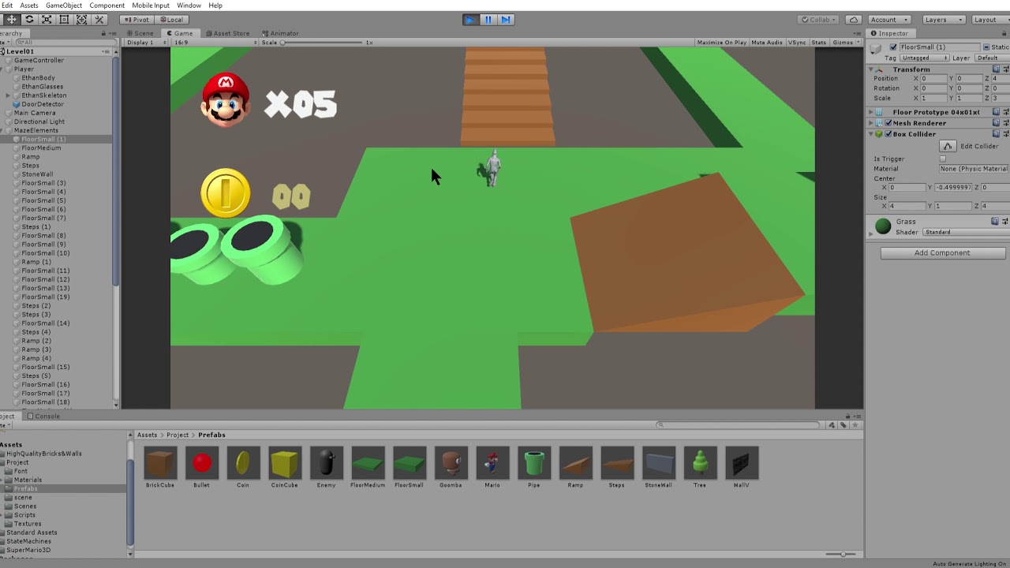Step one frame forward
Screen dimensions: 1010x568
(x=506, y=19)
